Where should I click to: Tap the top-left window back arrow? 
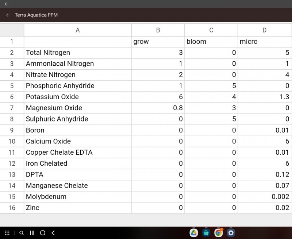coord(6,4)
